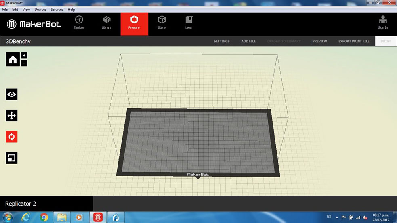
Task: Click EXPORT PRINT FILE
Action: [x=354, y=41]
